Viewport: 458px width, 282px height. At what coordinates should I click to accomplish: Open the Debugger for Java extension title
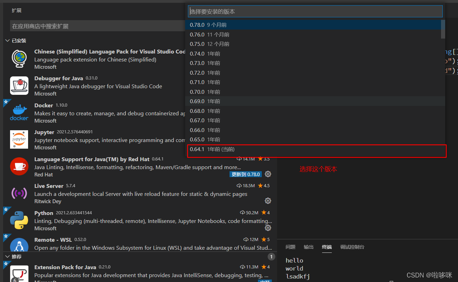[x=59, y=78]
